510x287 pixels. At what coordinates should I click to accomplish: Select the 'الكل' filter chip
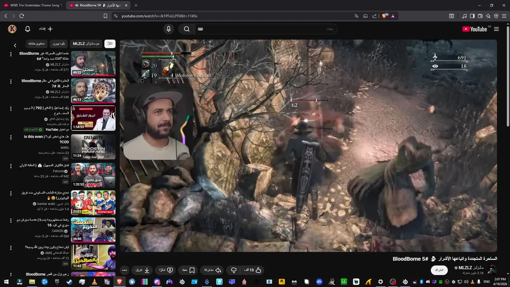(110, 43)
